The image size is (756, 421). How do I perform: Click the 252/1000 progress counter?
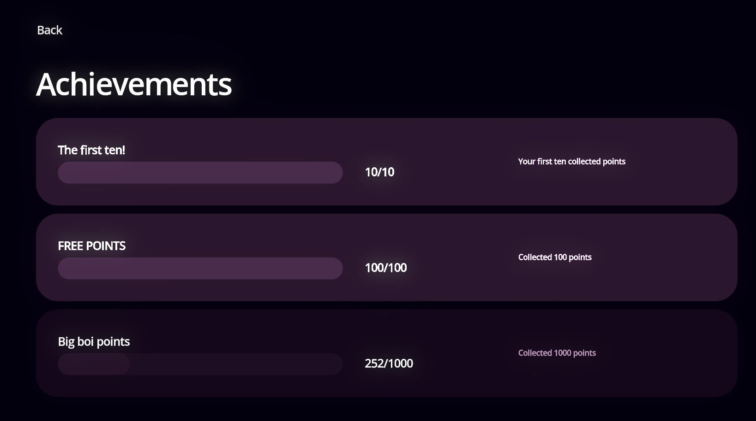click(x=389, y=364)
